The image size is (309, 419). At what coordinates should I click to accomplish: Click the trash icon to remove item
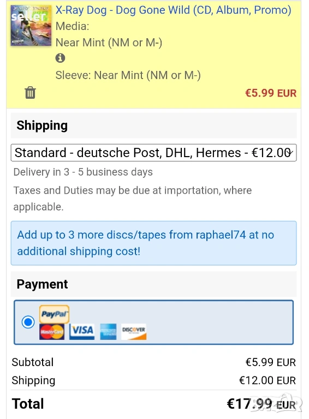tap(30, 93)
